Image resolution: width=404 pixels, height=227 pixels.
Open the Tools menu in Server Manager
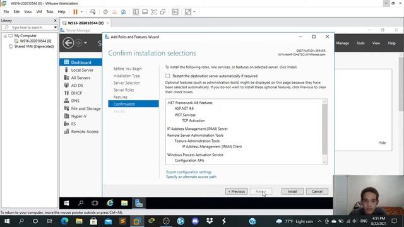pos(360,44)
